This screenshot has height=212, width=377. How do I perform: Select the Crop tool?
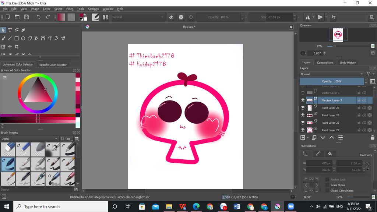click(x=17, y=47)
